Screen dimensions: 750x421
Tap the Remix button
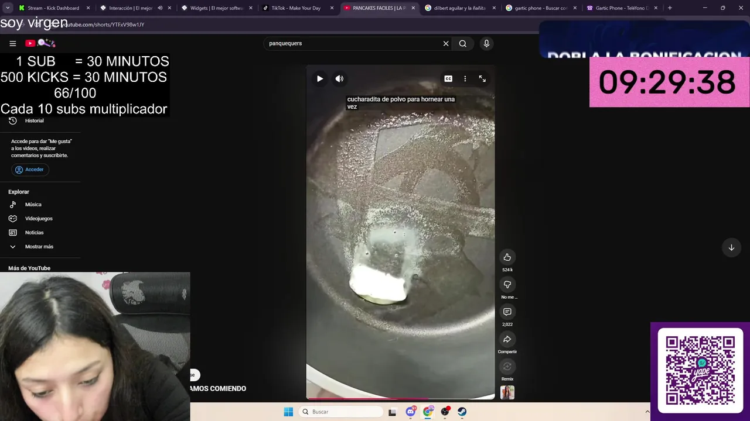[x=507, y=367]
